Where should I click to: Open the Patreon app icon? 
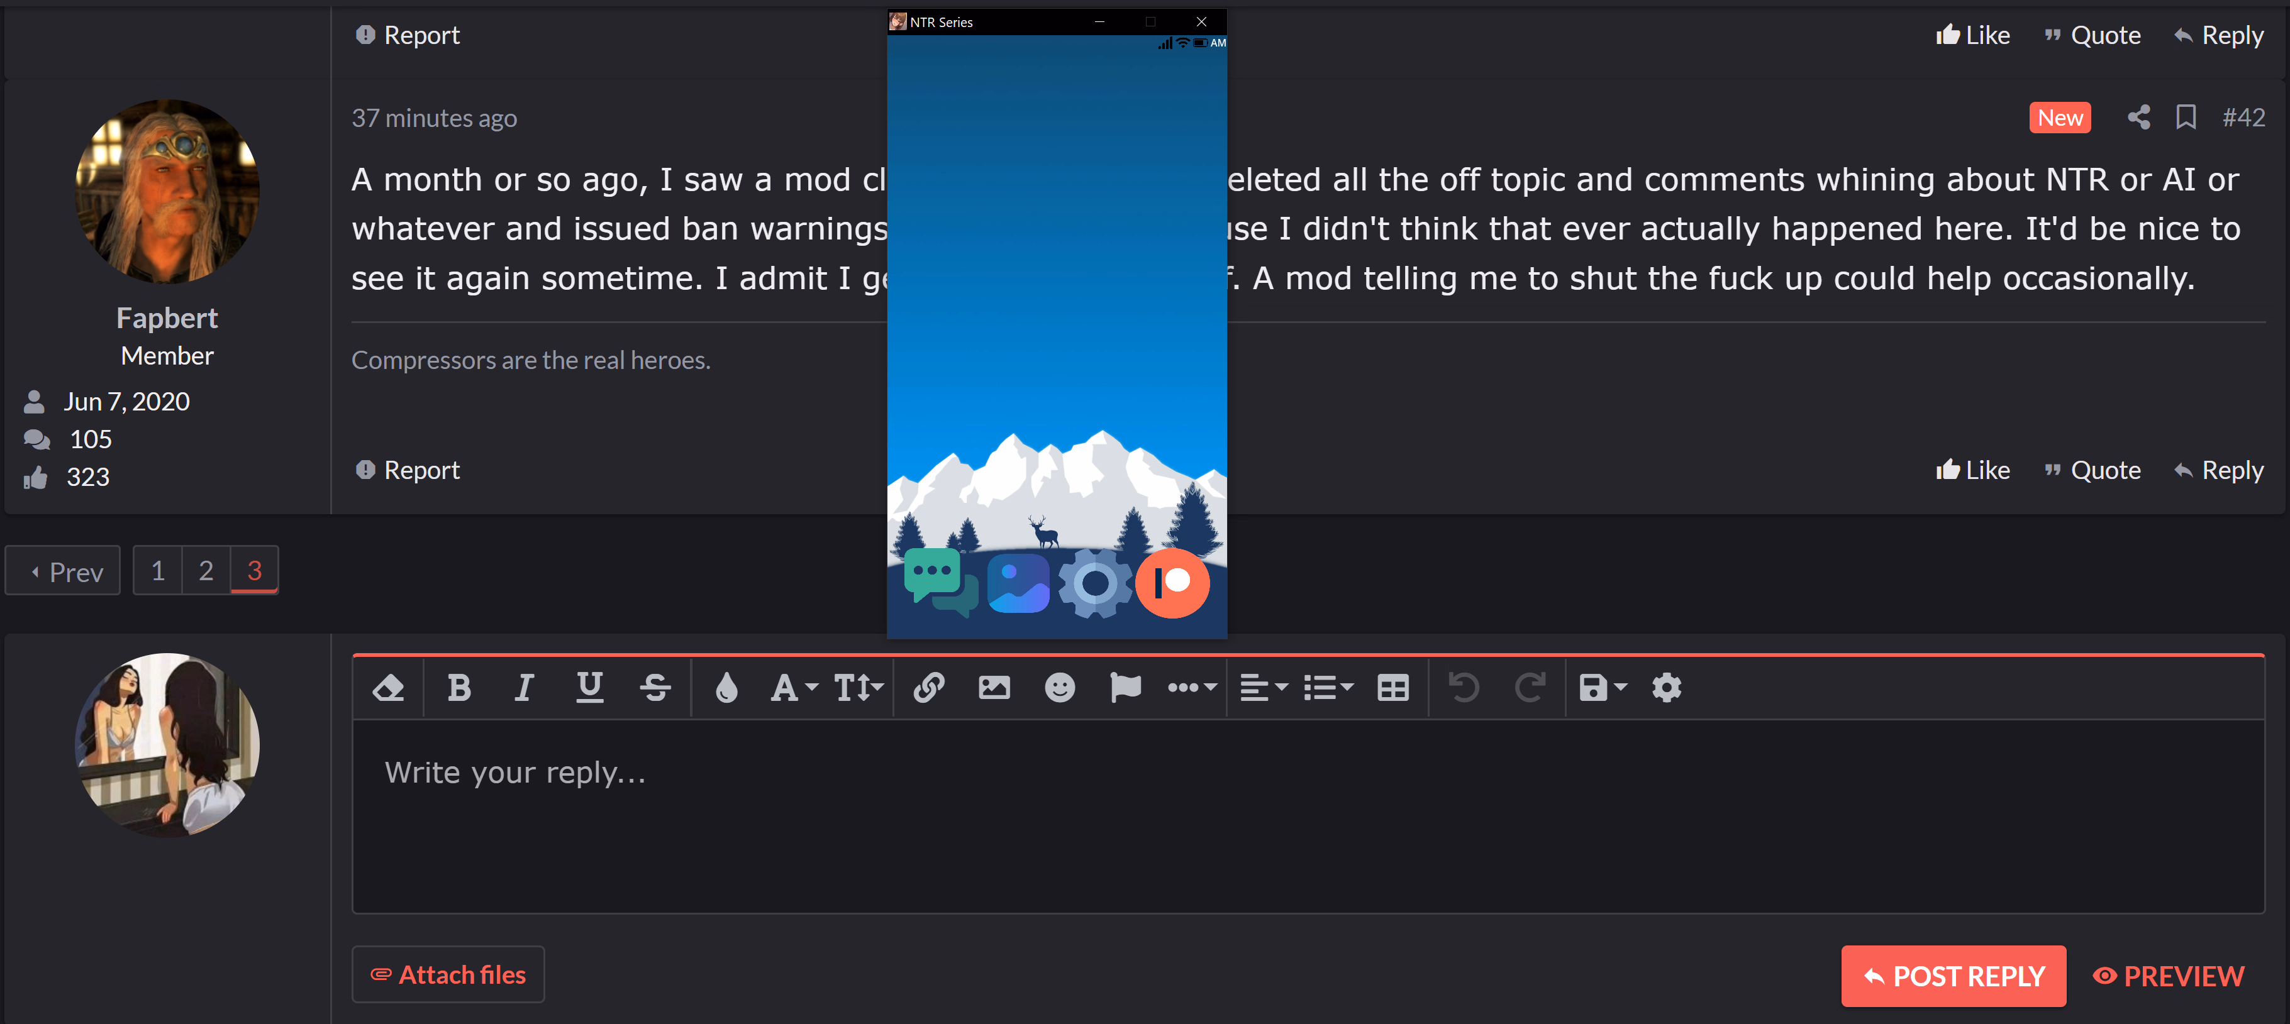[x=1172, y=583]
